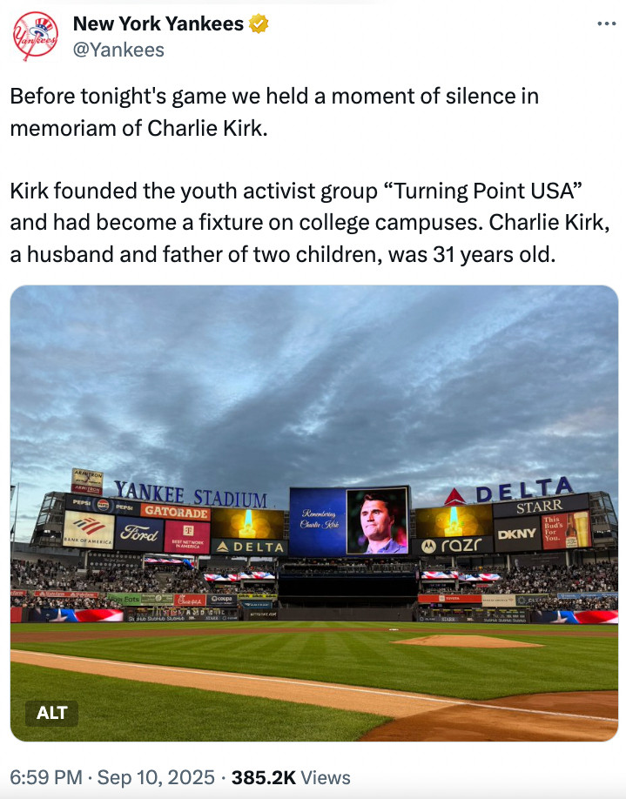
Task: Open the New York Yankees display name
Action: tap(158, 24)
